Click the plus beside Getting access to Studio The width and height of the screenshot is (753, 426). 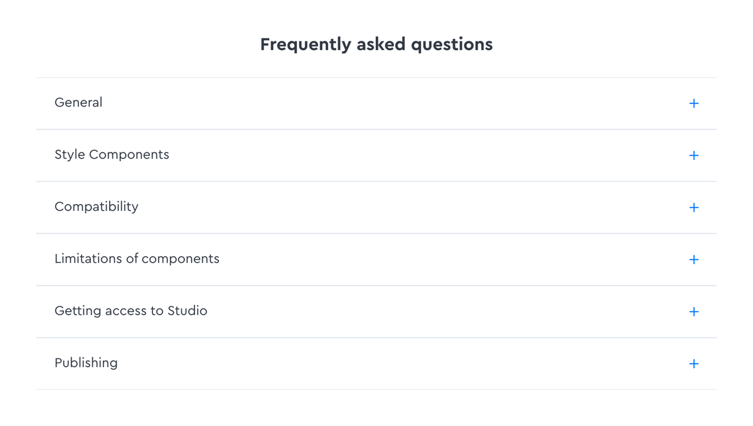(694, 311)
